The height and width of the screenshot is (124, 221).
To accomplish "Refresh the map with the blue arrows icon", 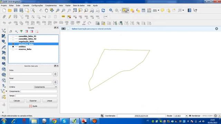I will (103, 10).
